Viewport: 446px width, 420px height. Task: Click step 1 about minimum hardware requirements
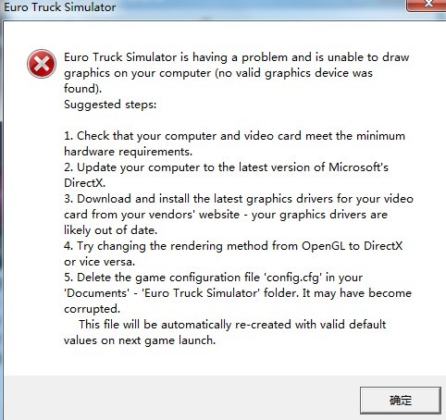tap(234, 143)
